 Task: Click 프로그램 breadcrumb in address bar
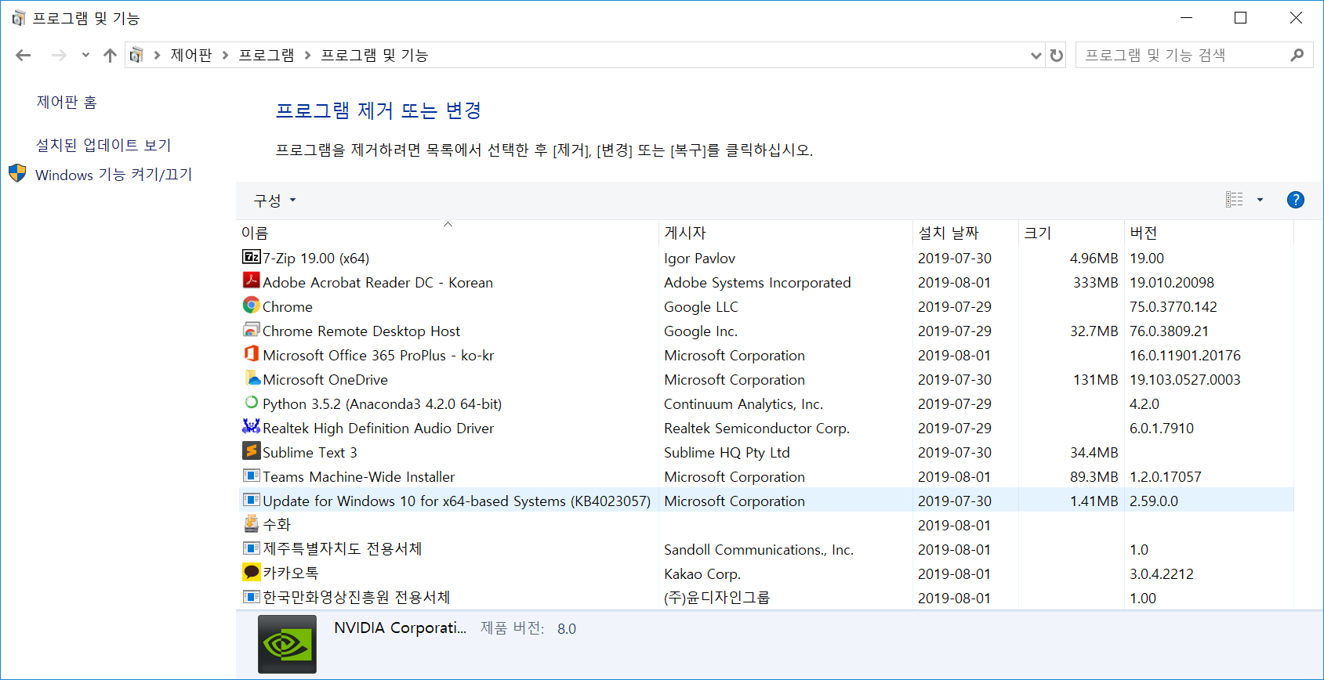click(267, 55)
